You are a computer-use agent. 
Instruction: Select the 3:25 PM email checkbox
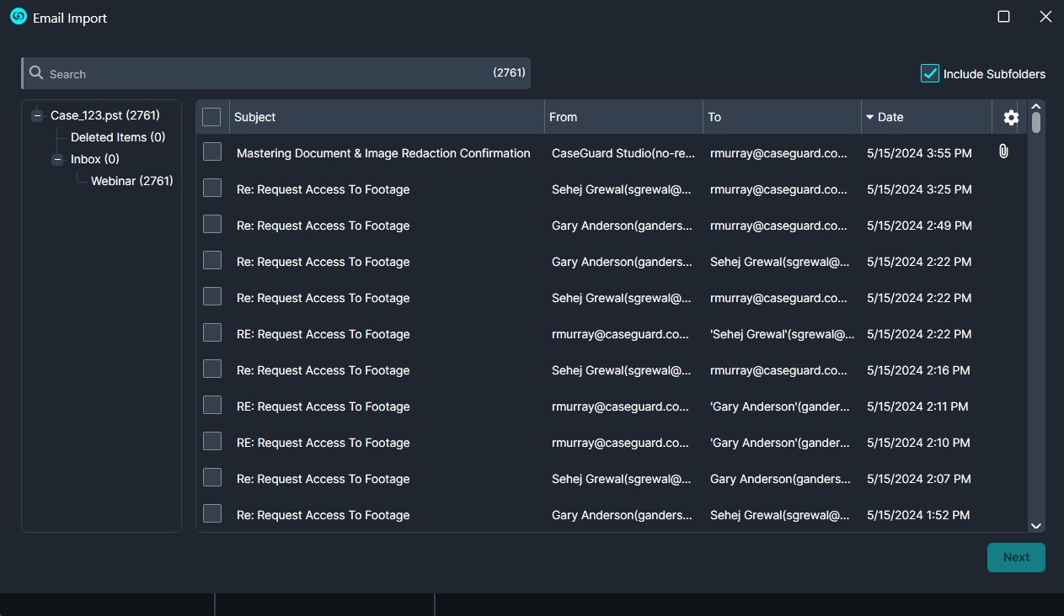(212, 188)
